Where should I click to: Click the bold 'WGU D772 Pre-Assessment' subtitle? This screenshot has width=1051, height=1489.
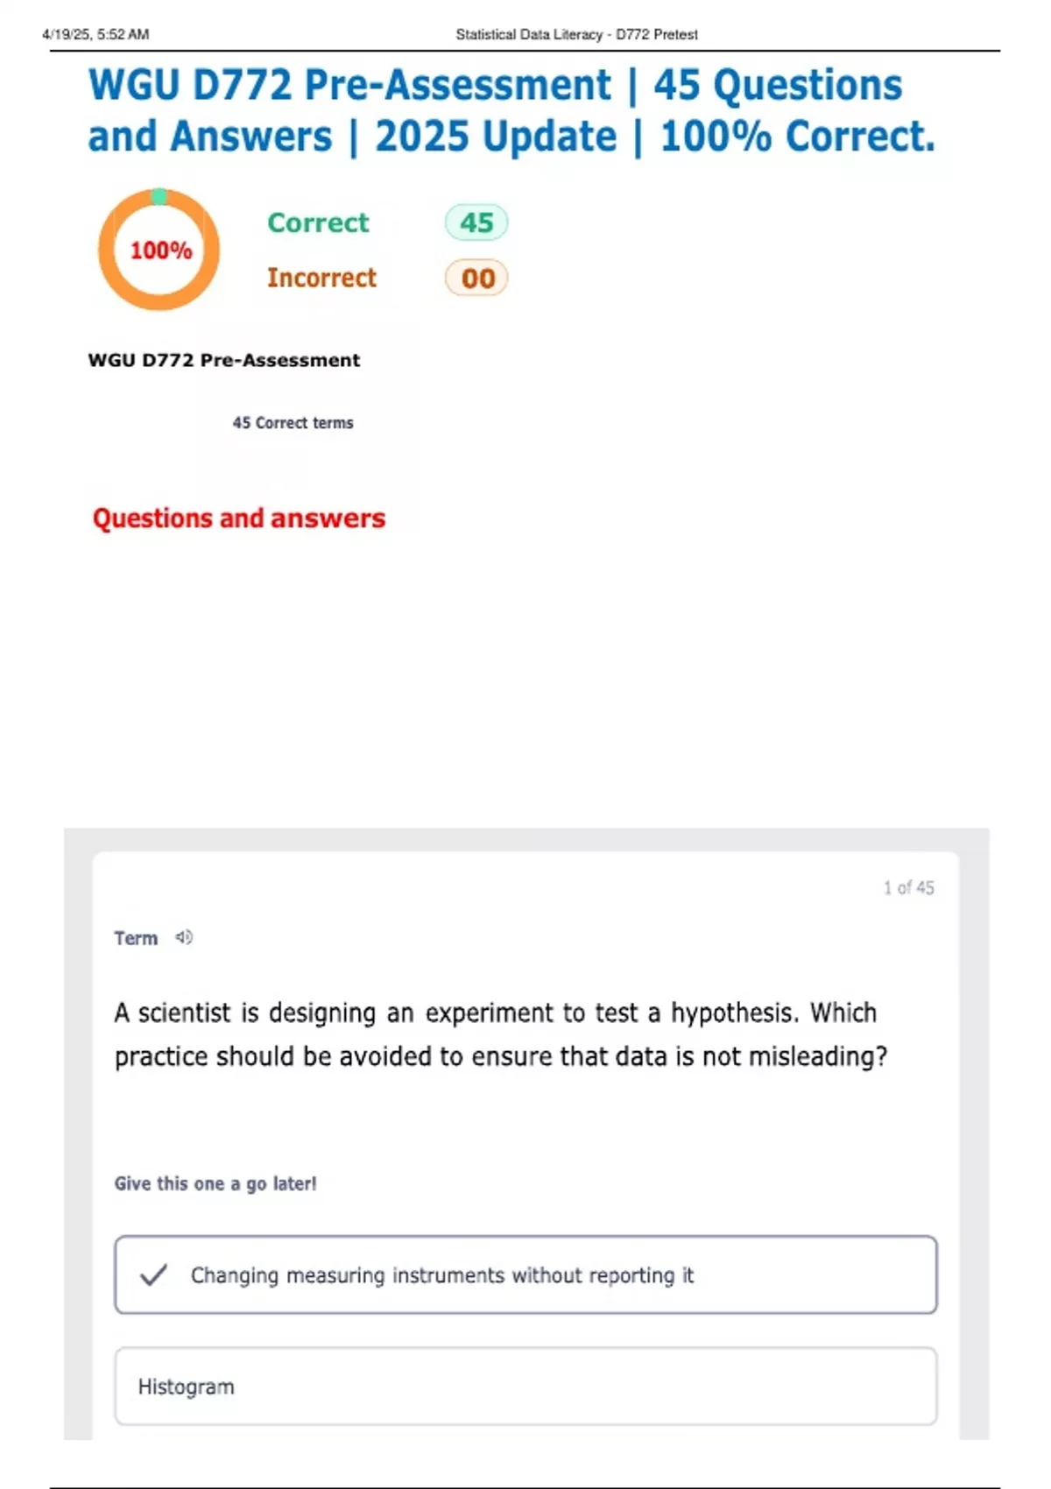pos(224,360)
